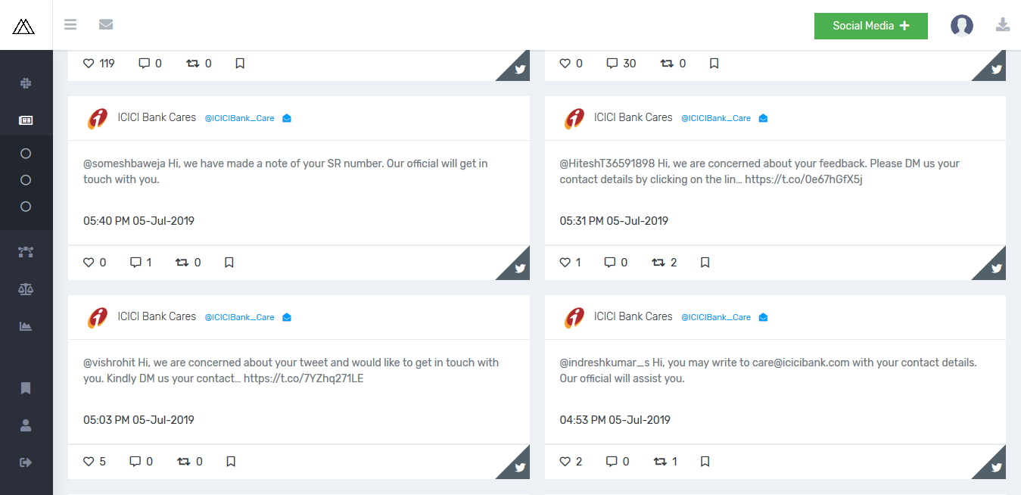Open the envelope messages icon in the top bar
The height and width of the screenshot is (495, 1021).
pyautogui.click(x=106, y=25)
